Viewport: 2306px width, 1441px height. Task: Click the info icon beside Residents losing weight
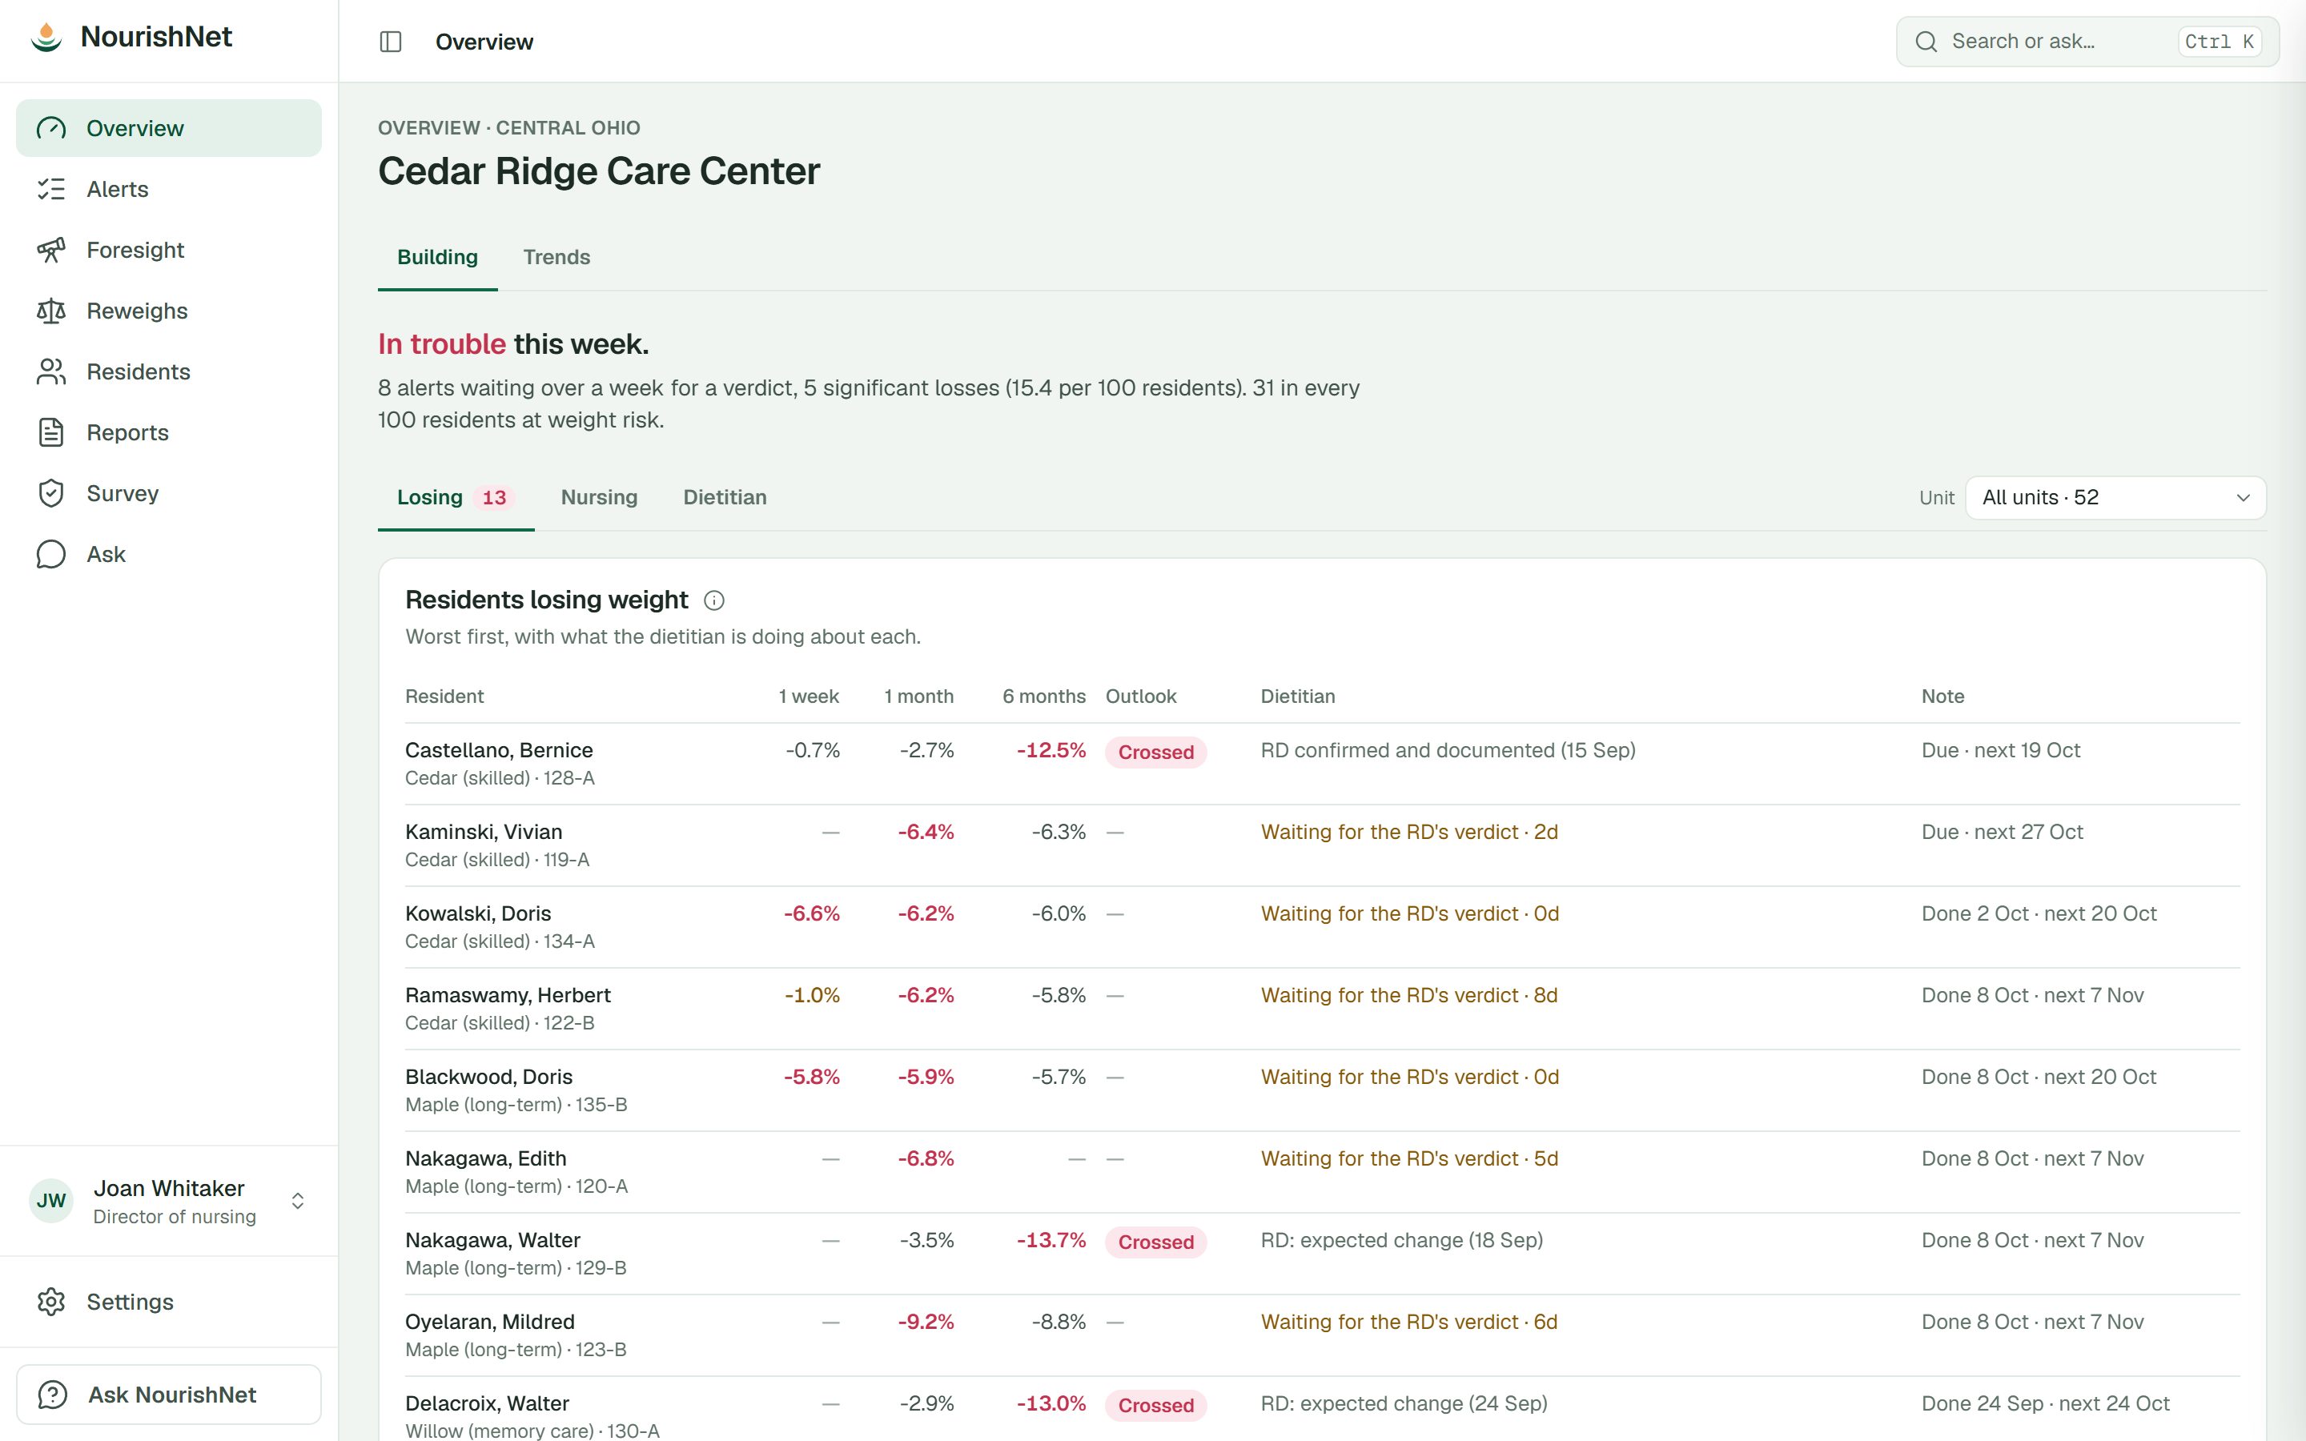713,600
